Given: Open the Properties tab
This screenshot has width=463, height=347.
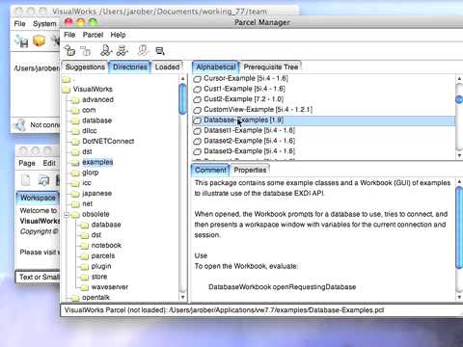Looking at the screenshot, I should point(250,170).
